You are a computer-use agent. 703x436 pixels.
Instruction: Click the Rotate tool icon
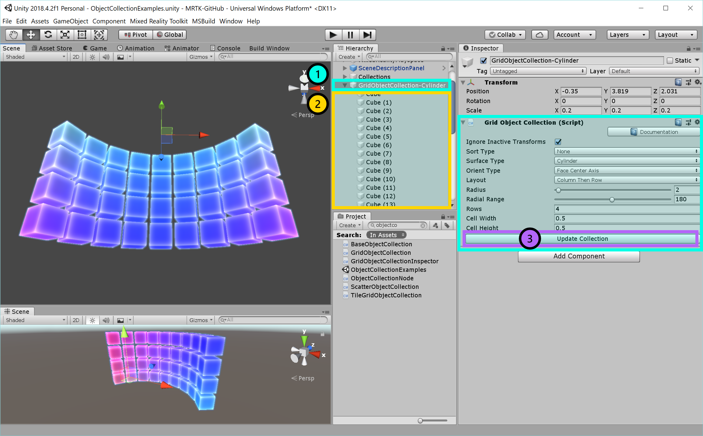click(48, 35)
